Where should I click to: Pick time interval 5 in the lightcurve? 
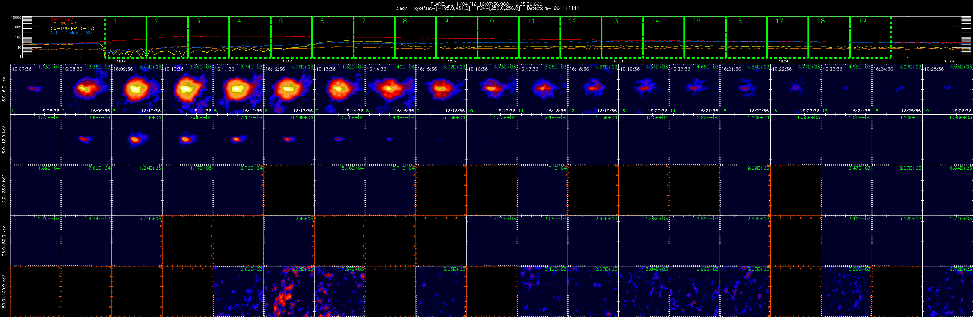(x=291, y=37)
